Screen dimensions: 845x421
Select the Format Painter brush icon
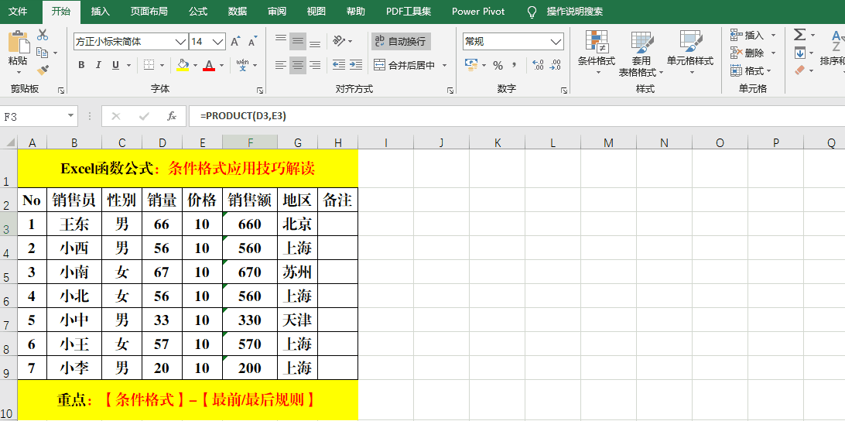(43, 70)
